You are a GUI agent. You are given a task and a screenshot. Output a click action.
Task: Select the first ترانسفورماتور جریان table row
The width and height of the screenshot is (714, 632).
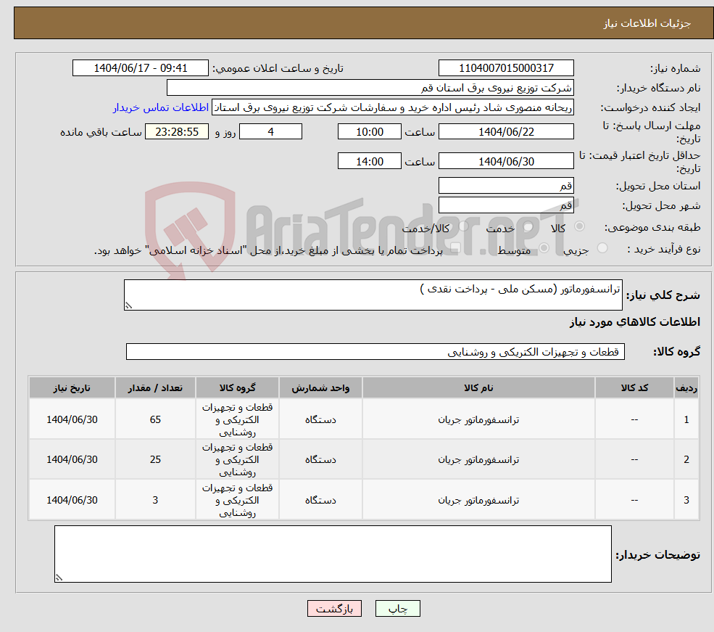click(478, 419)
